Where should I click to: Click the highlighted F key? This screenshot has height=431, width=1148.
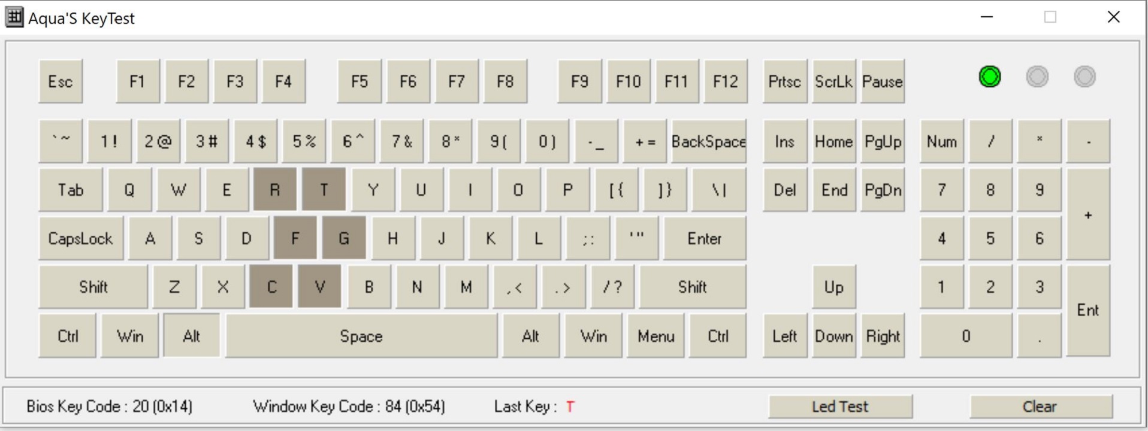point(295,238)
